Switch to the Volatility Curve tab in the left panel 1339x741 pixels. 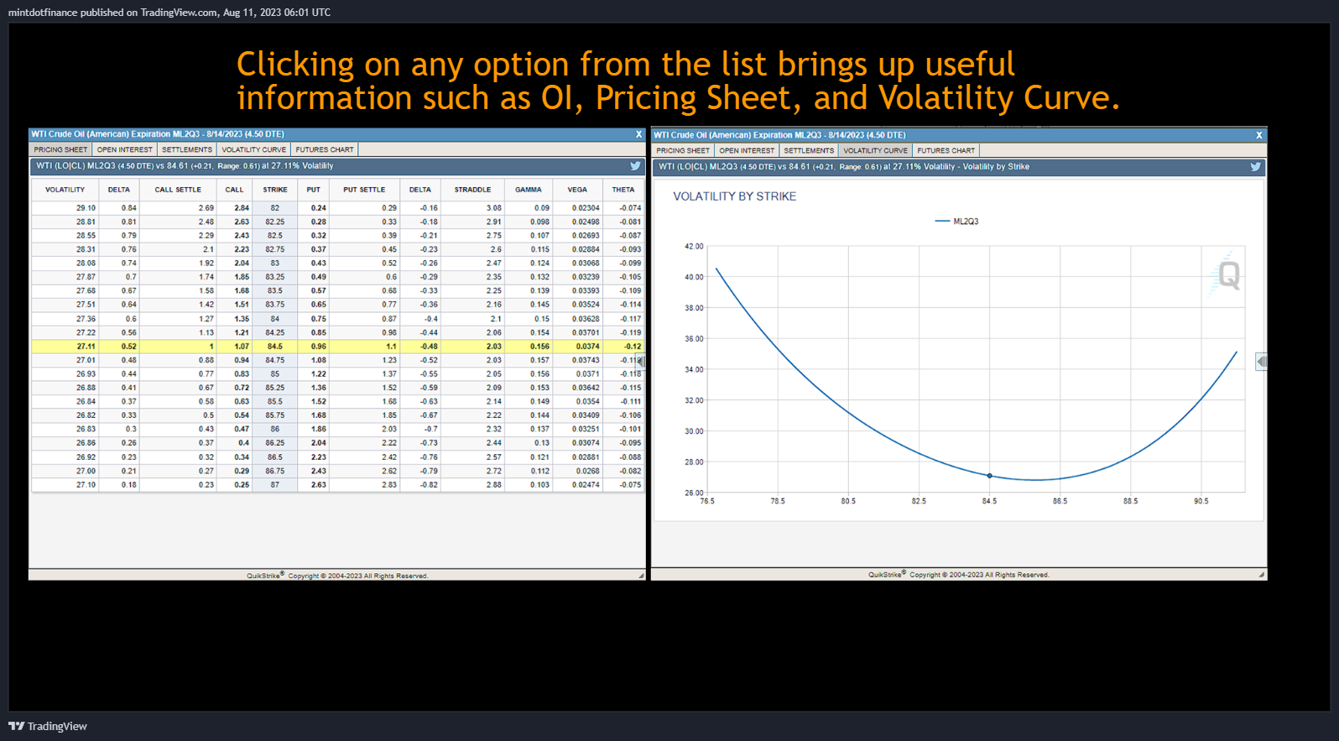tap(253, 149)
